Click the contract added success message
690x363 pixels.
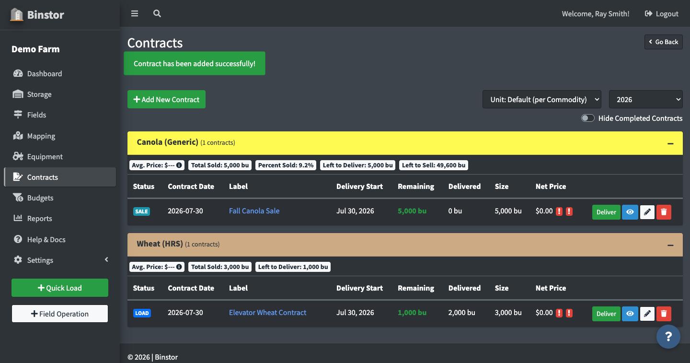(x=195, y=63)
